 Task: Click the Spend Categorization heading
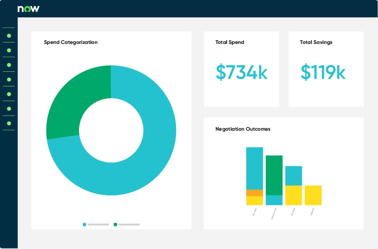[70, 42]
